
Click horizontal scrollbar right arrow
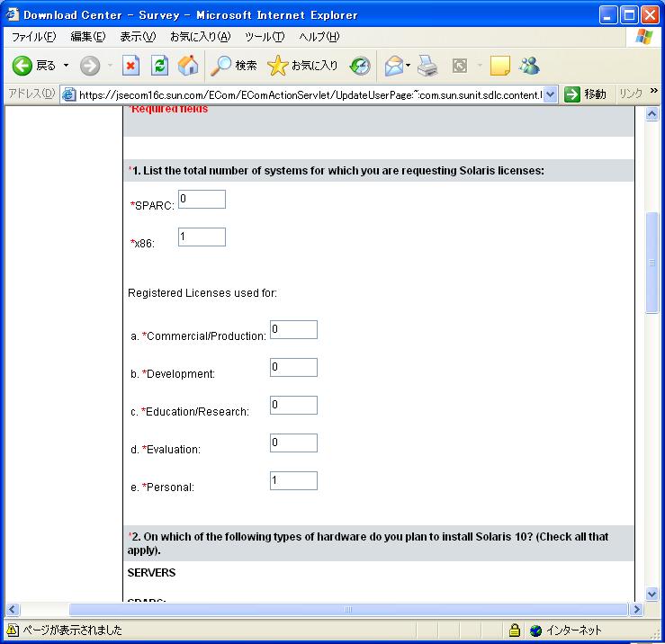click(x=636, y=610)
